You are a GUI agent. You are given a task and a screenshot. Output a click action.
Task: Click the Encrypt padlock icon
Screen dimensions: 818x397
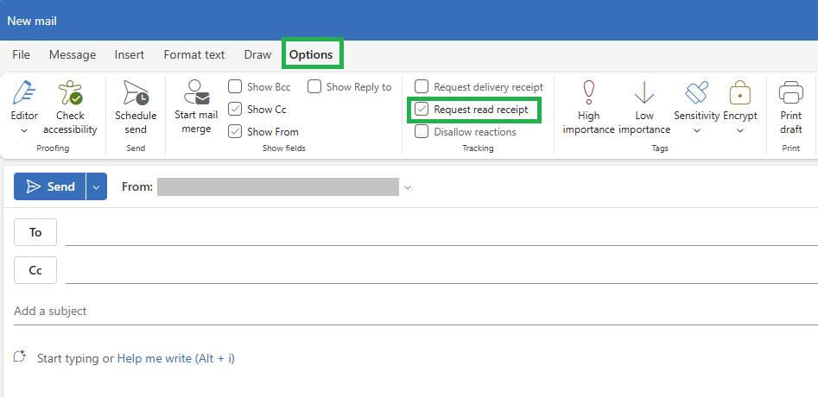(x=739, y=92)
